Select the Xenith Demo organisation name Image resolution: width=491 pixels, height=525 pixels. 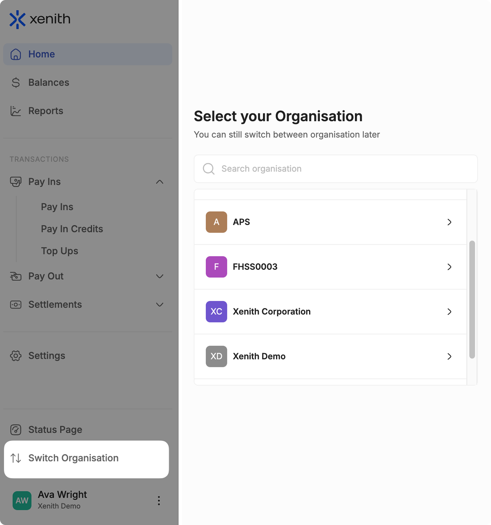pyautogui.click(x=259, y=356)
